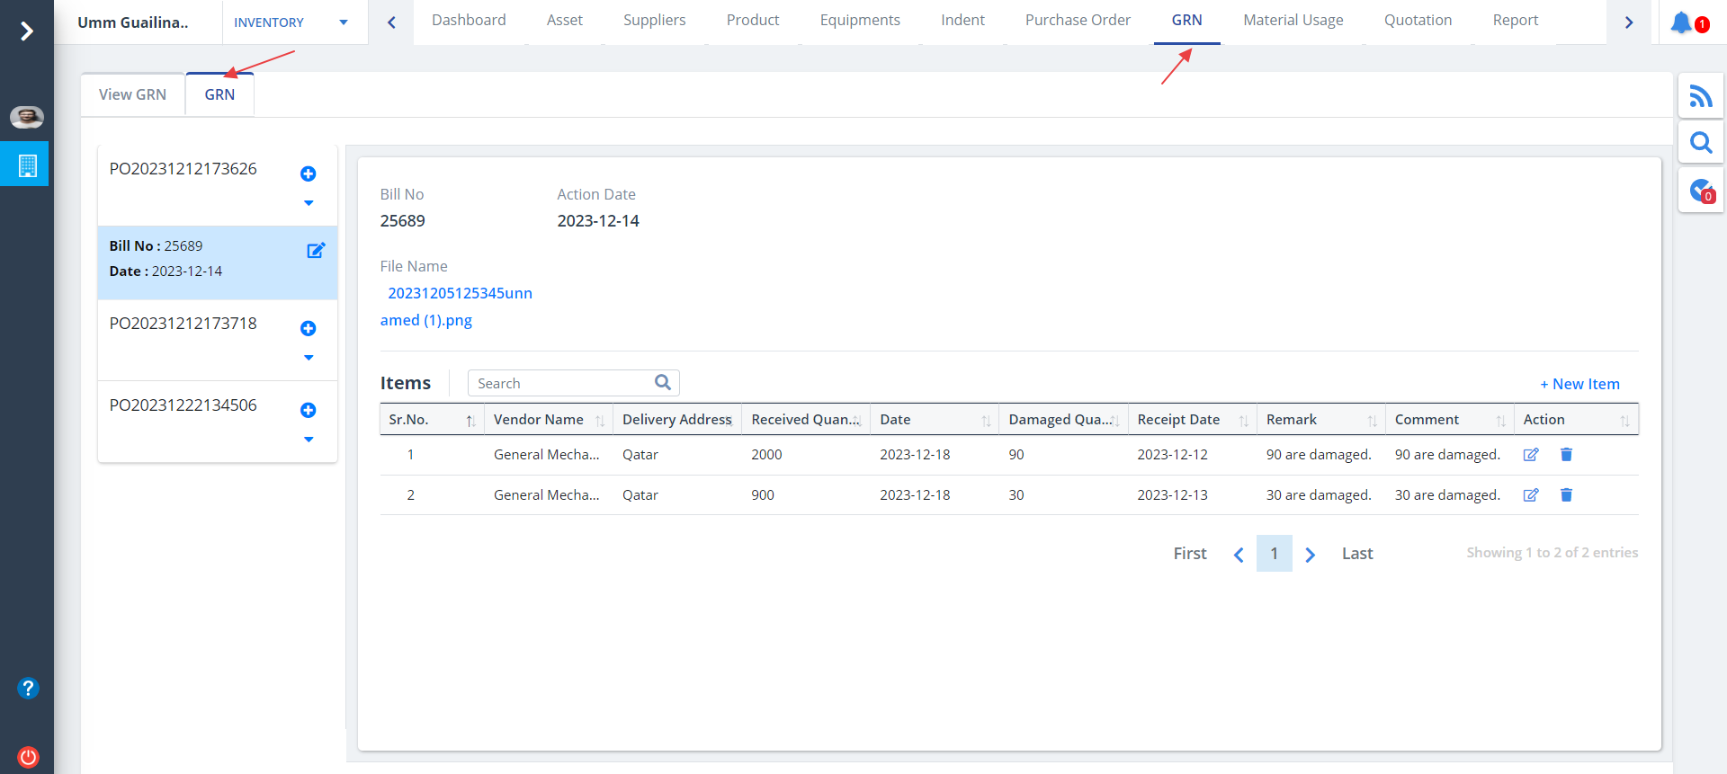Image resolution: width=1727 pixels, height=774 pixels.
Task: Open the attached file name link
Action: (x=459, y=294)
